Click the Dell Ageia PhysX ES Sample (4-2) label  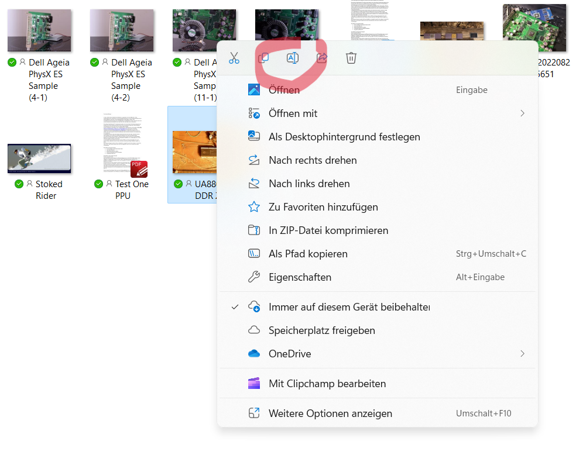click(132, 80)
